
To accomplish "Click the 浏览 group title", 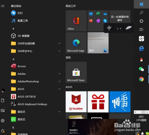I will click(68, 57).
